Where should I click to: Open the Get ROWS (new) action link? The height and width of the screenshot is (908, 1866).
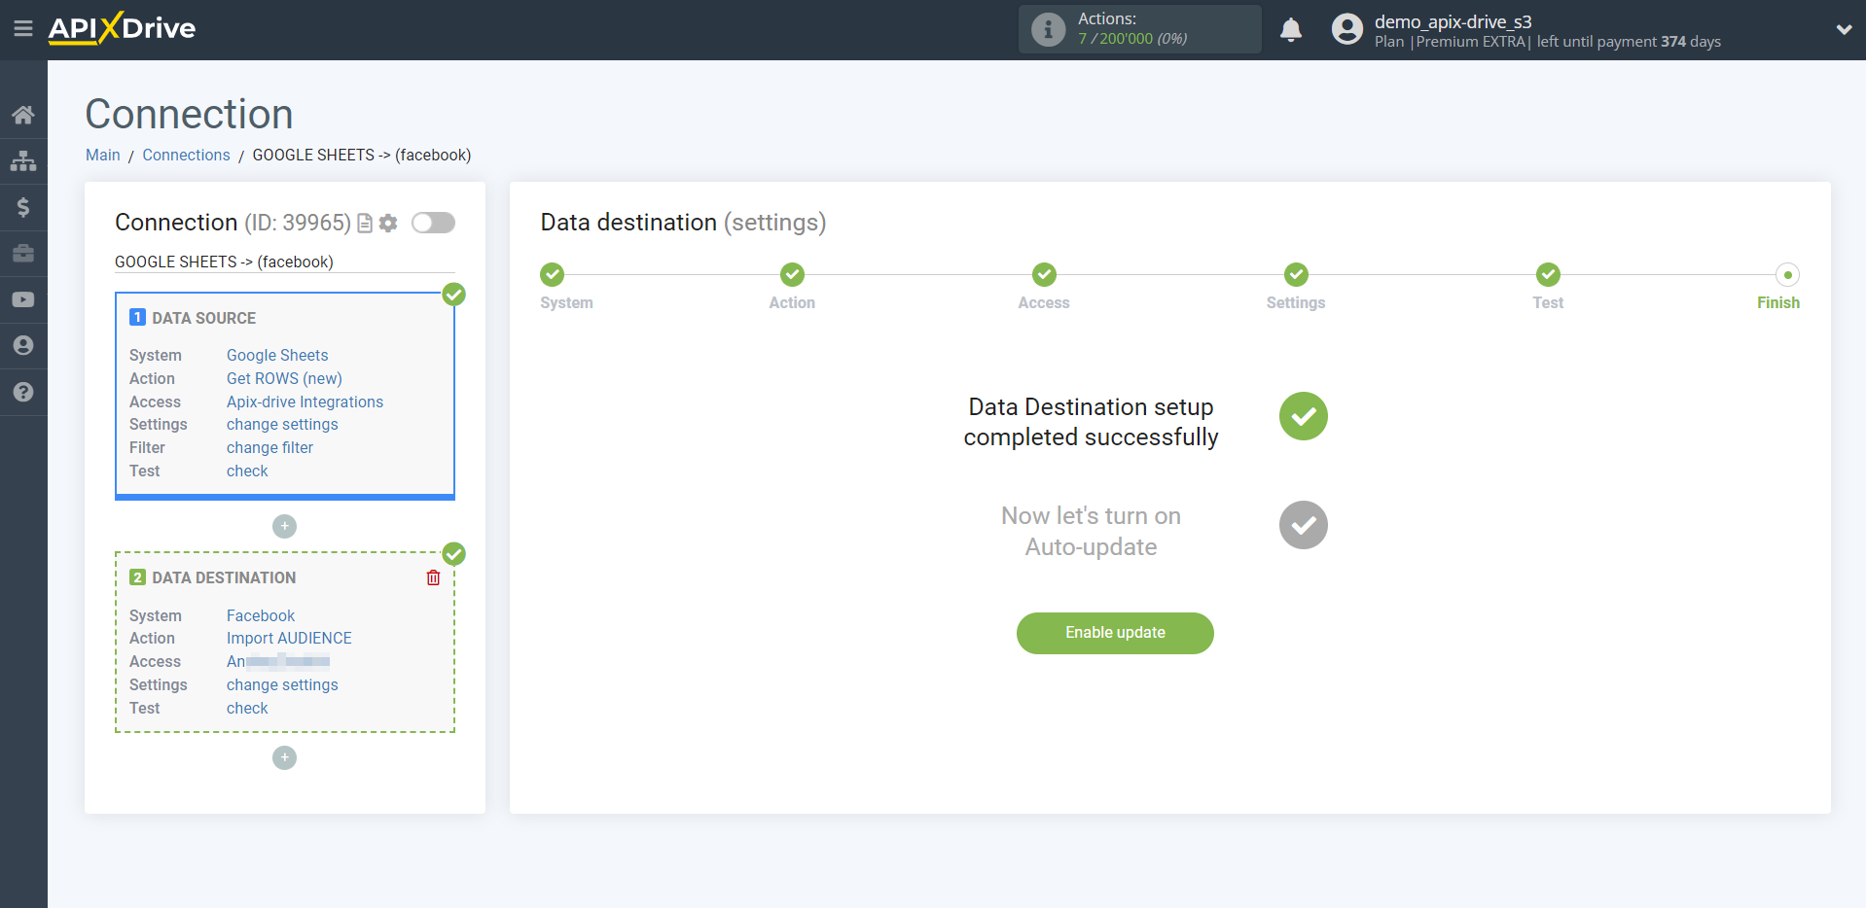pyautogui.click(x=284, y=378)
